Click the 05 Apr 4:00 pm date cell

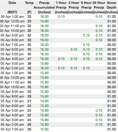pos(12,59)
